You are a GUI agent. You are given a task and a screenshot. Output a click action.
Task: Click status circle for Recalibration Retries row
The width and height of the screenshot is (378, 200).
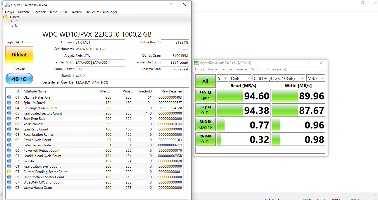(9, 135)
